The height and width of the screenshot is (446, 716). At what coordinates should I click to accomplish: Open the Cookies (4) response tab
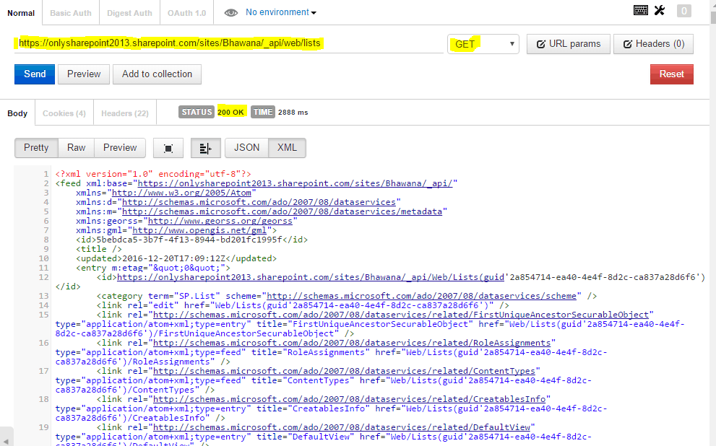tap(64, 113)
